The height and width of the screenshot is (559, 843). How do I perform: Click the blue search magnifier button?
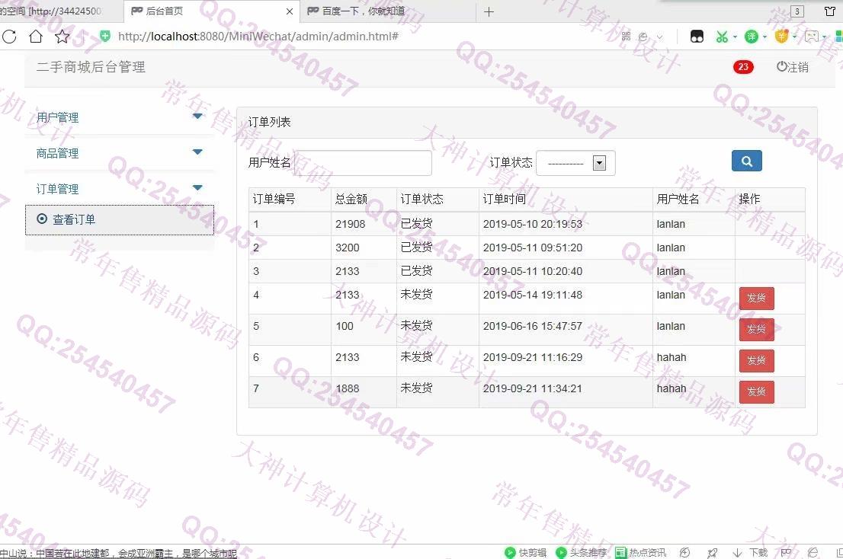[747, 161]
